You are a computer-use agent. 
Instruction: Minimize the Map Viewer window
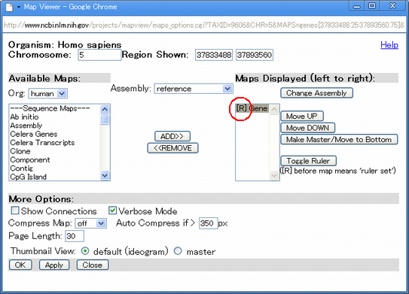coord(356,6)
